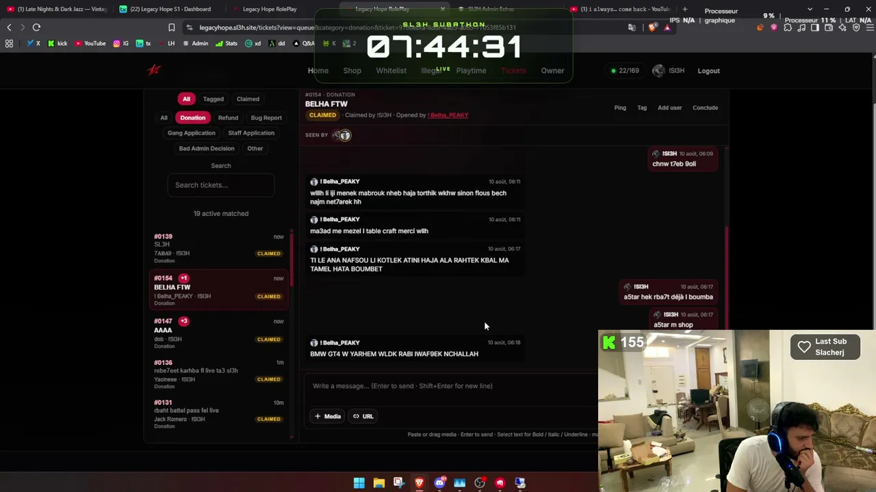This screenshot has height=492, width=876.
Task: Launch Snipping Tool from the taskbar
Action: click(399, 483)
